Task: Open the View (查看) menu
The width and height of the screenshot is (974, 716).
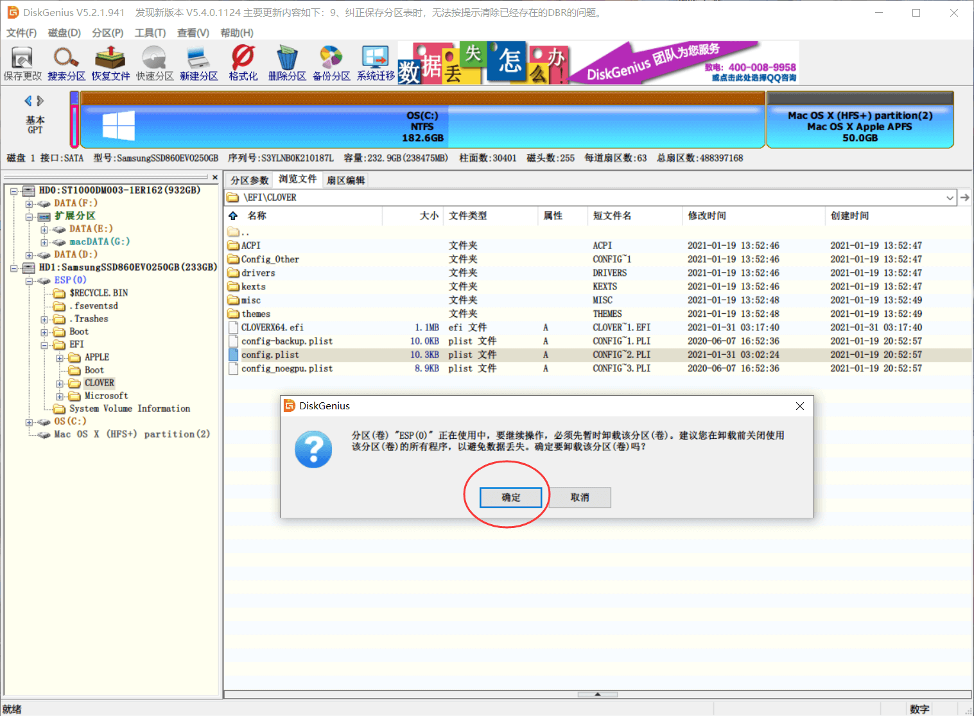Action: 193,33
